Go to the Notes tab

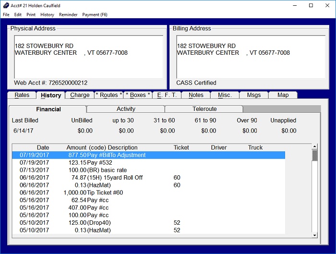(x=196, y=95)
